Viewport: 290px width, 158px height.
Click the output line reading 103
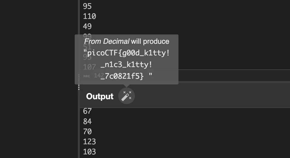[x=89, y=152]
